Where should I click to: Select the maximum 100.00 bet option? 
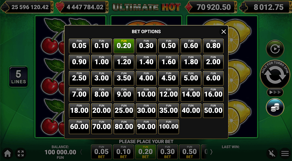point(168,127)
